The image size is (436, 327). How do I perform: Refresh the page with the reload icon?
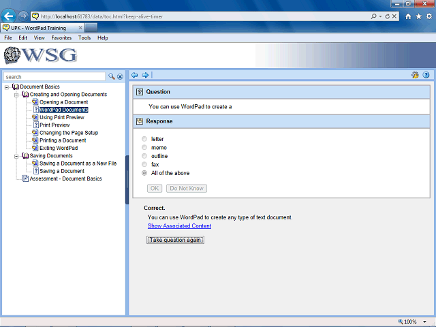[x=388, y=16]
